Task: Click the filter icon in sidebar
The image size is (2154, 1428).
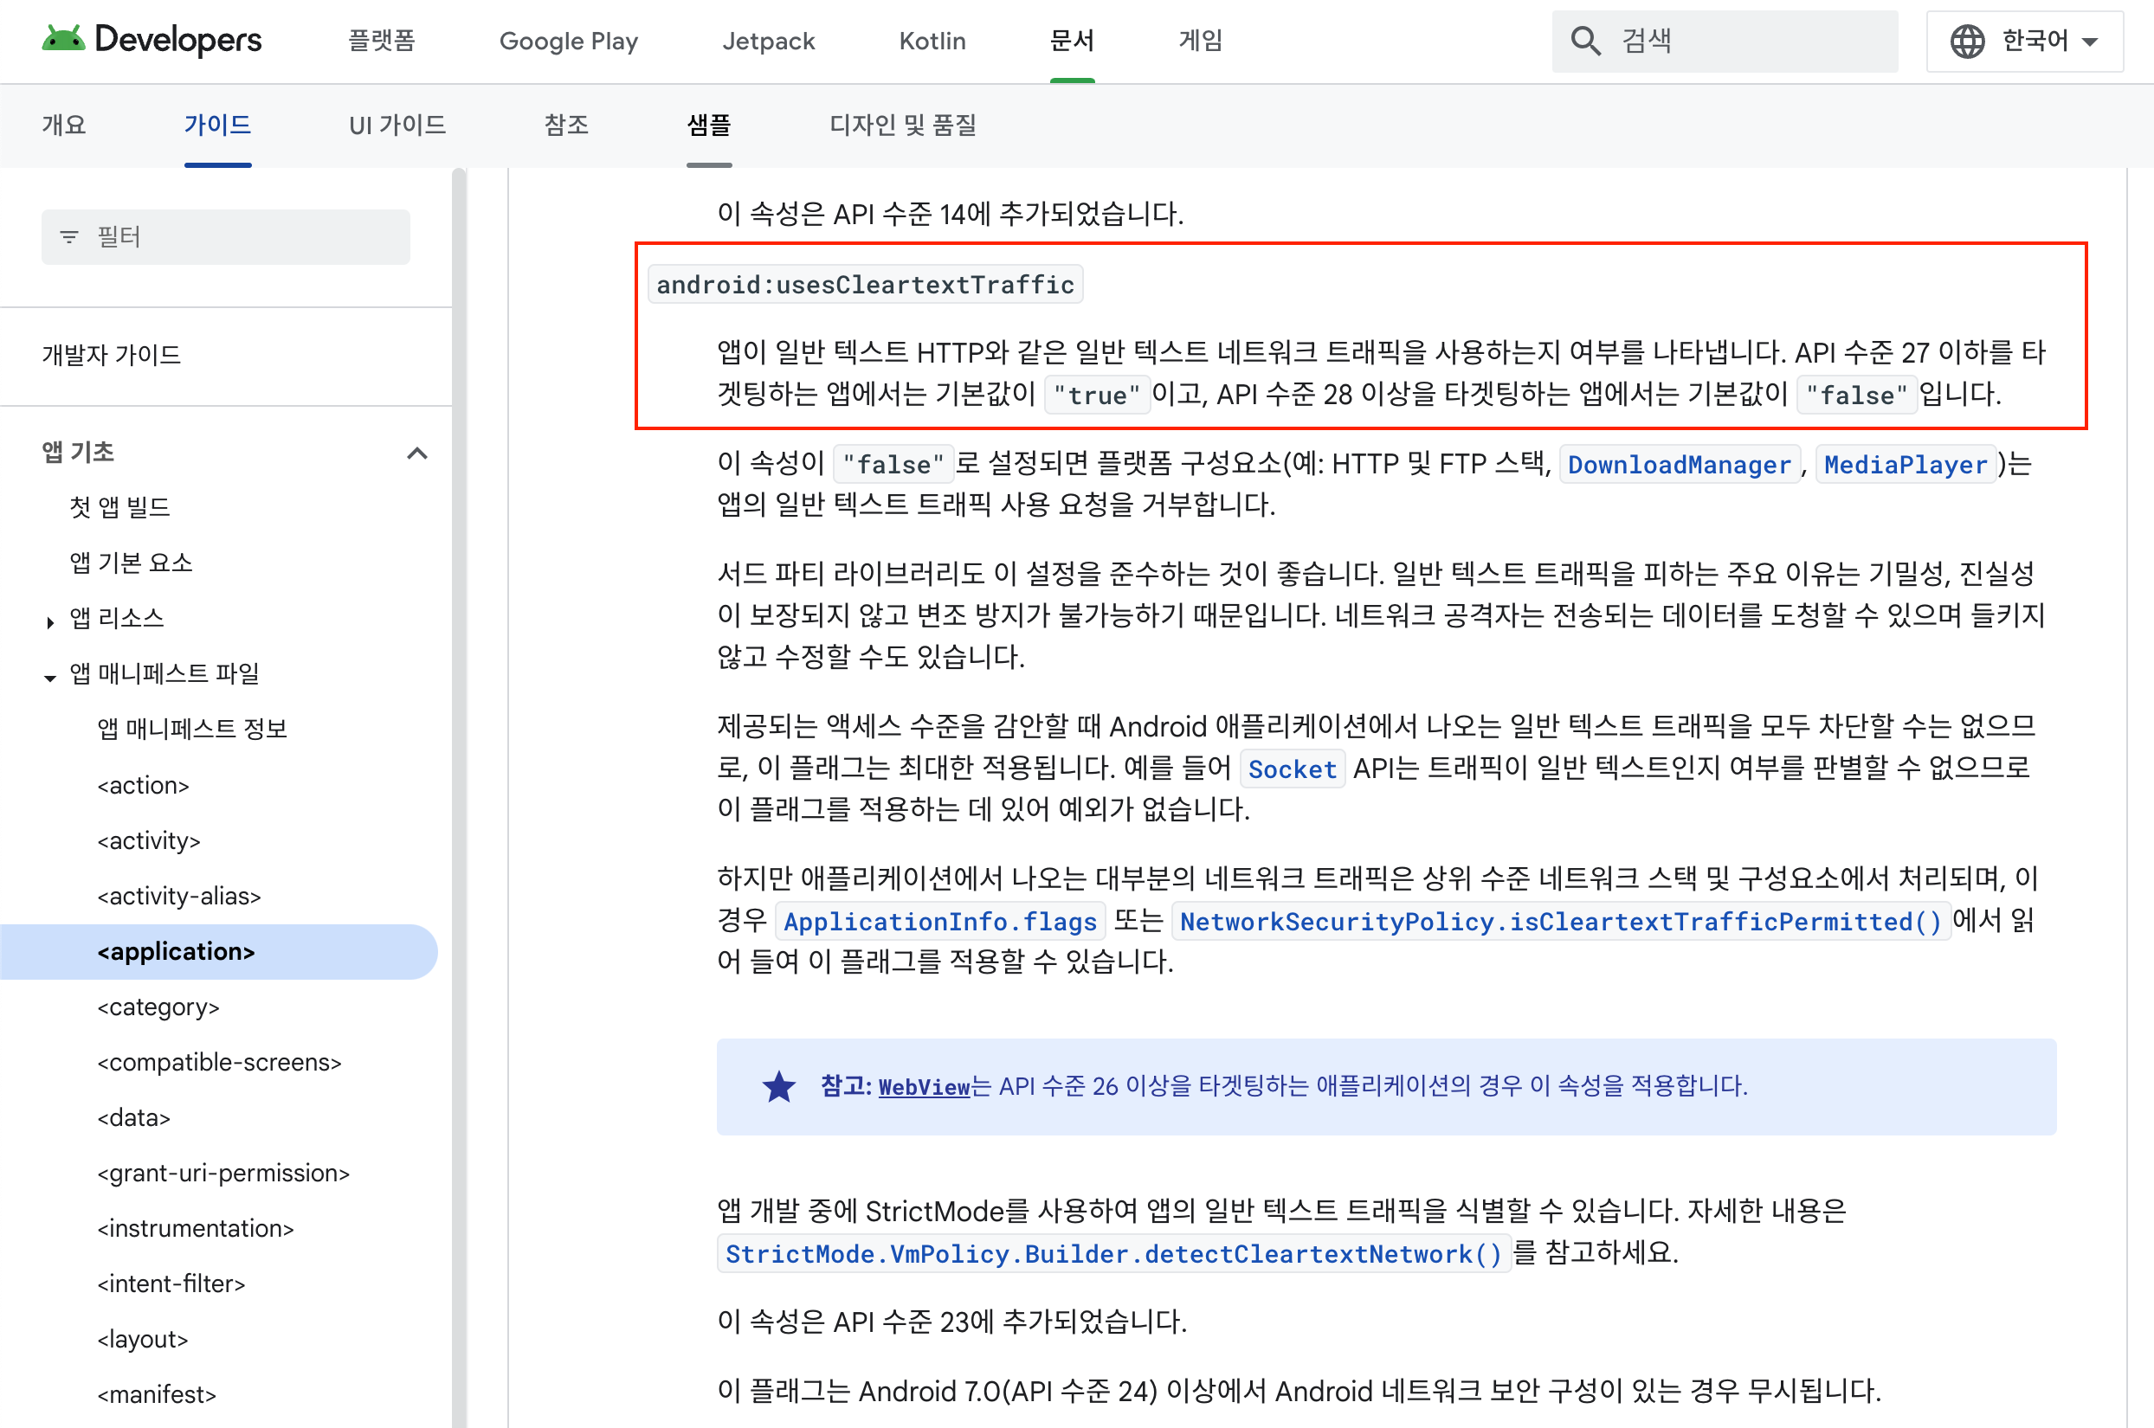Action: 69,237
